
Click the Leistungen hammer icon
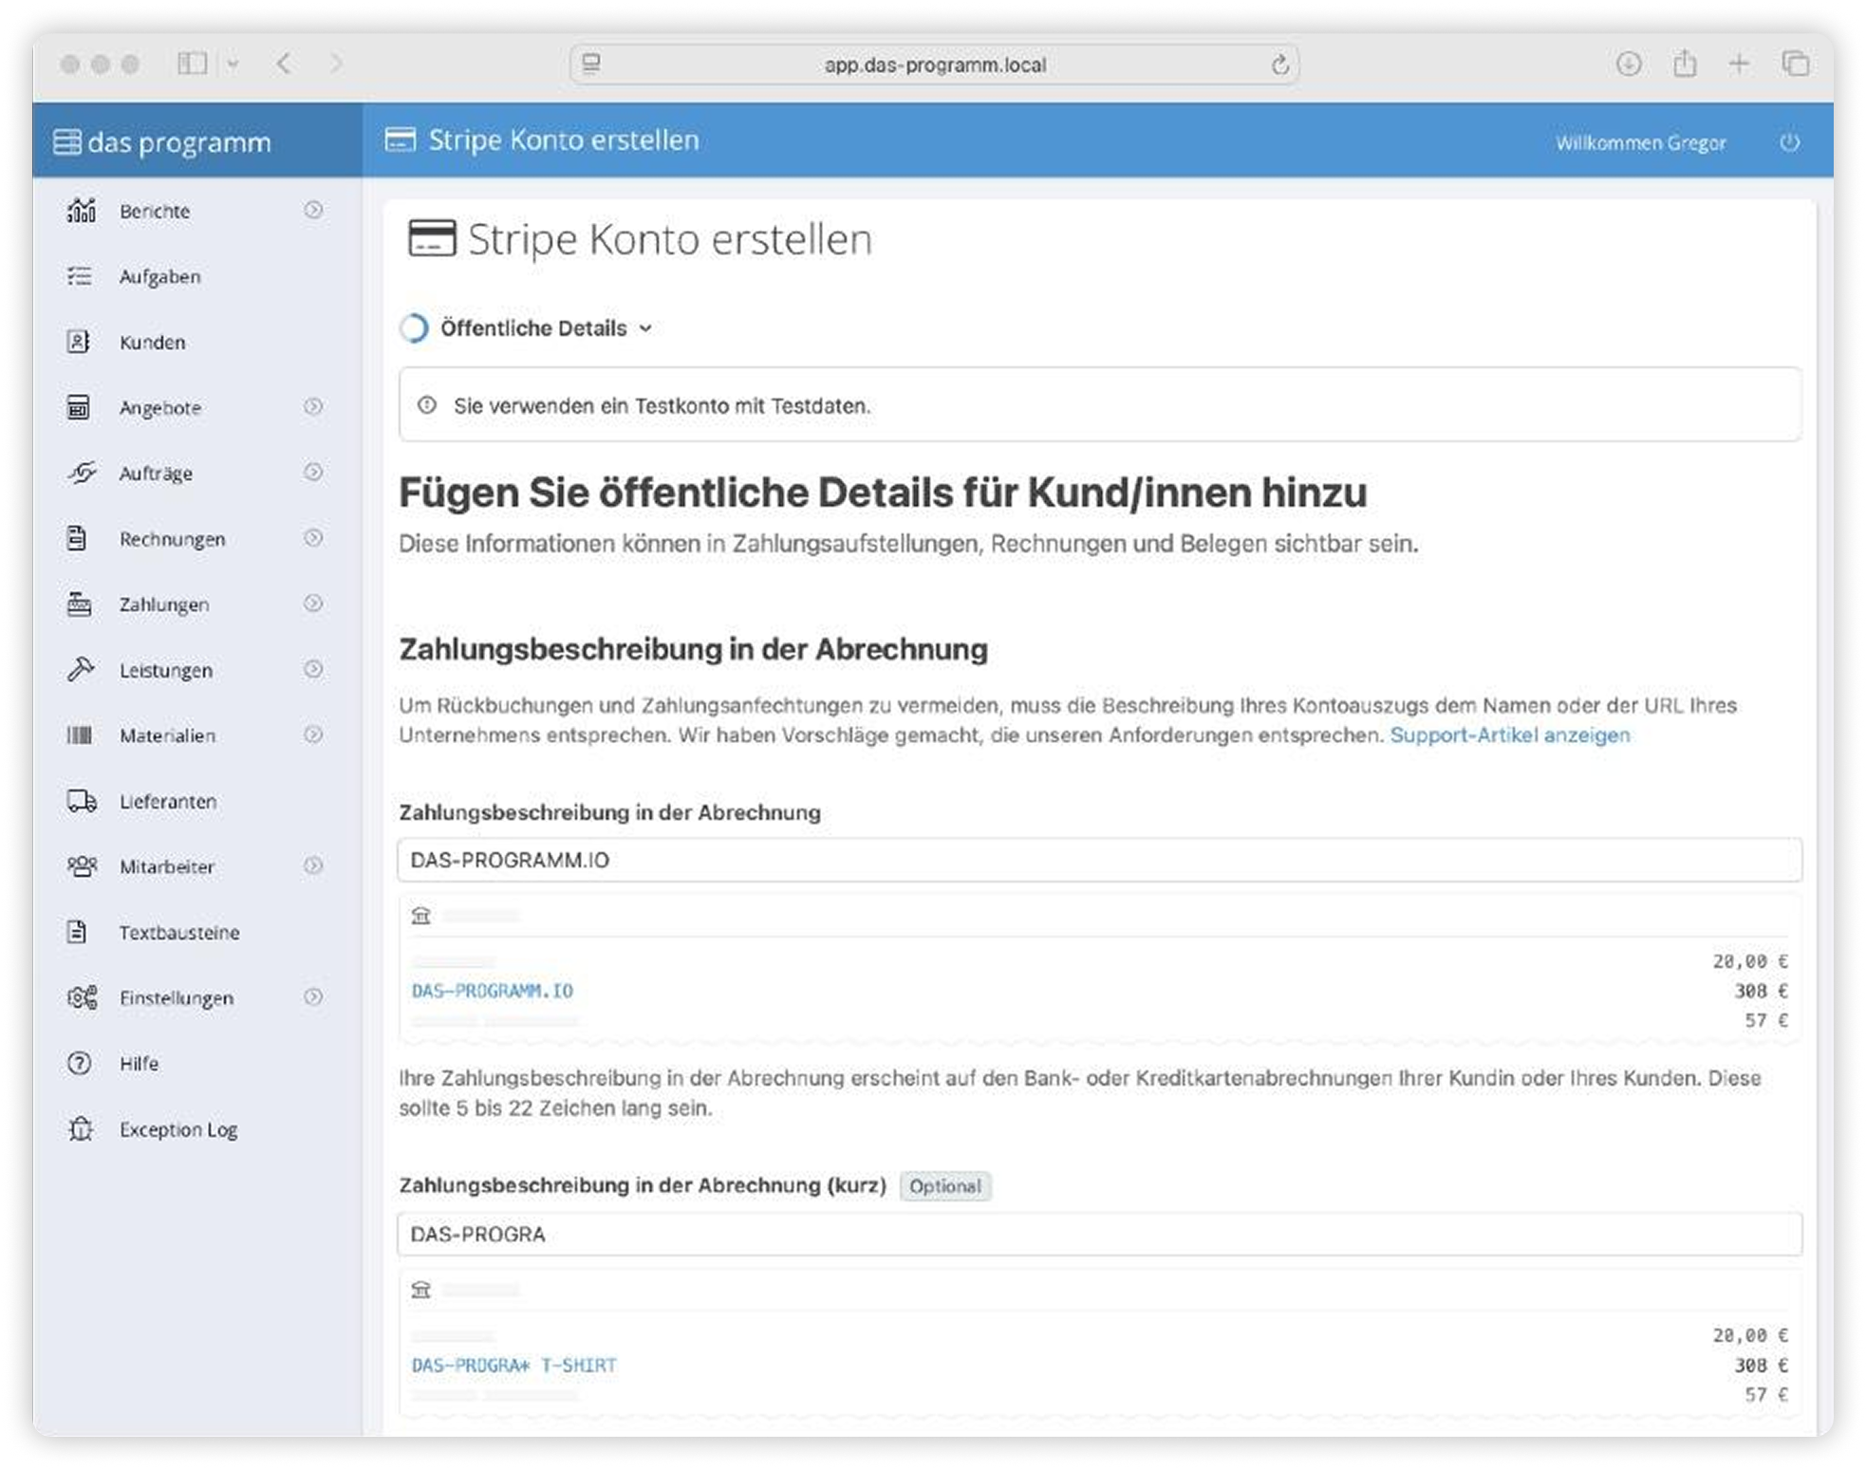(81, 669)
